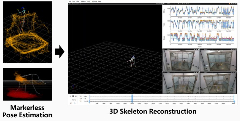Viewport: 240px width, 121px height.
Task: Open the View menu
Action: pyautogui.click(x=78, y=1)
